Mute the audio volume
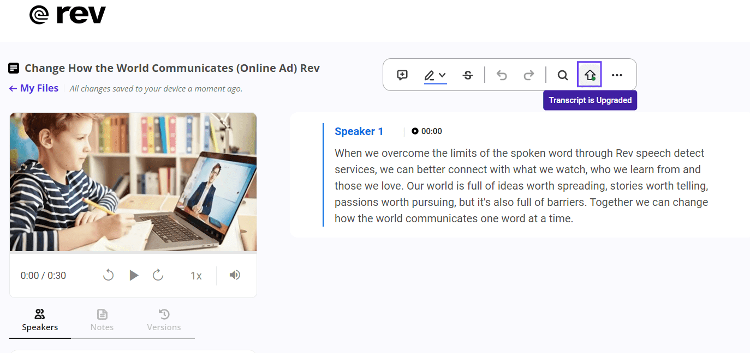Image resolution: width=750 pixels, height=353 pixels. coord(235,275)
